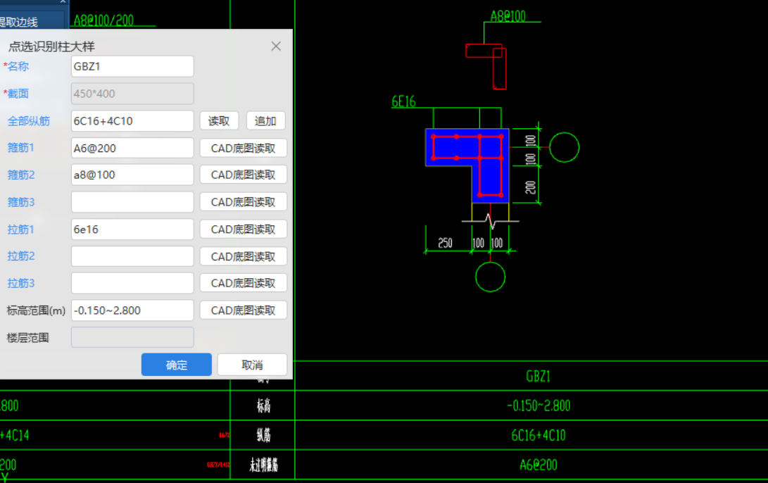Click the empty 箍筋3 input field
The width and height of the screenshot is (768, 483).
(132, 202)
